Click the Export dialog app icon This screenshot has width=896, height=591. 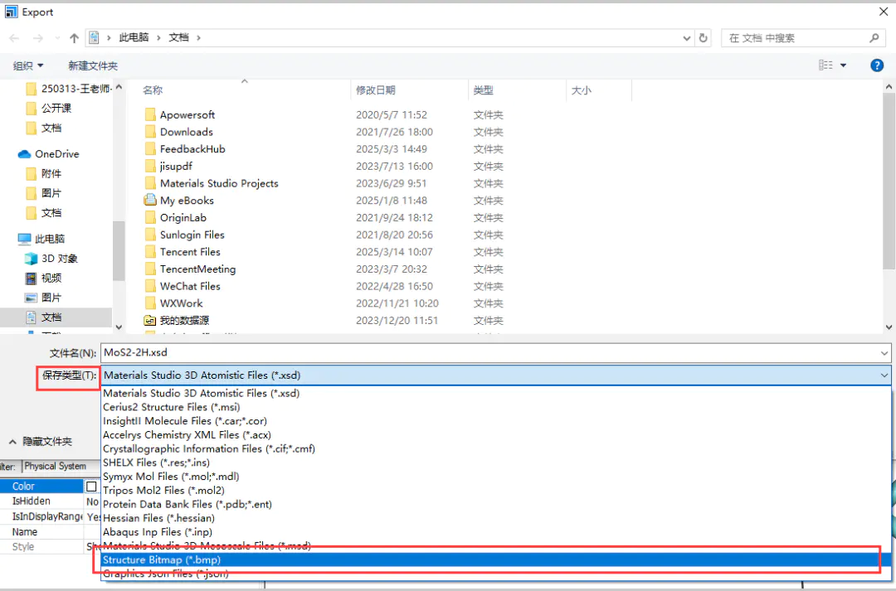pyautogui.click(x=11, y=12)
